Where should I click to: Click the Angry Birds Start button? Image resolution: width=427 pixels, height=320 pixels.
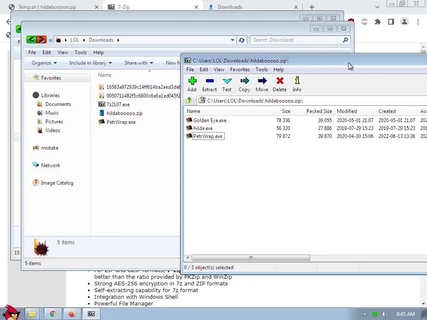tap(11, 313)
